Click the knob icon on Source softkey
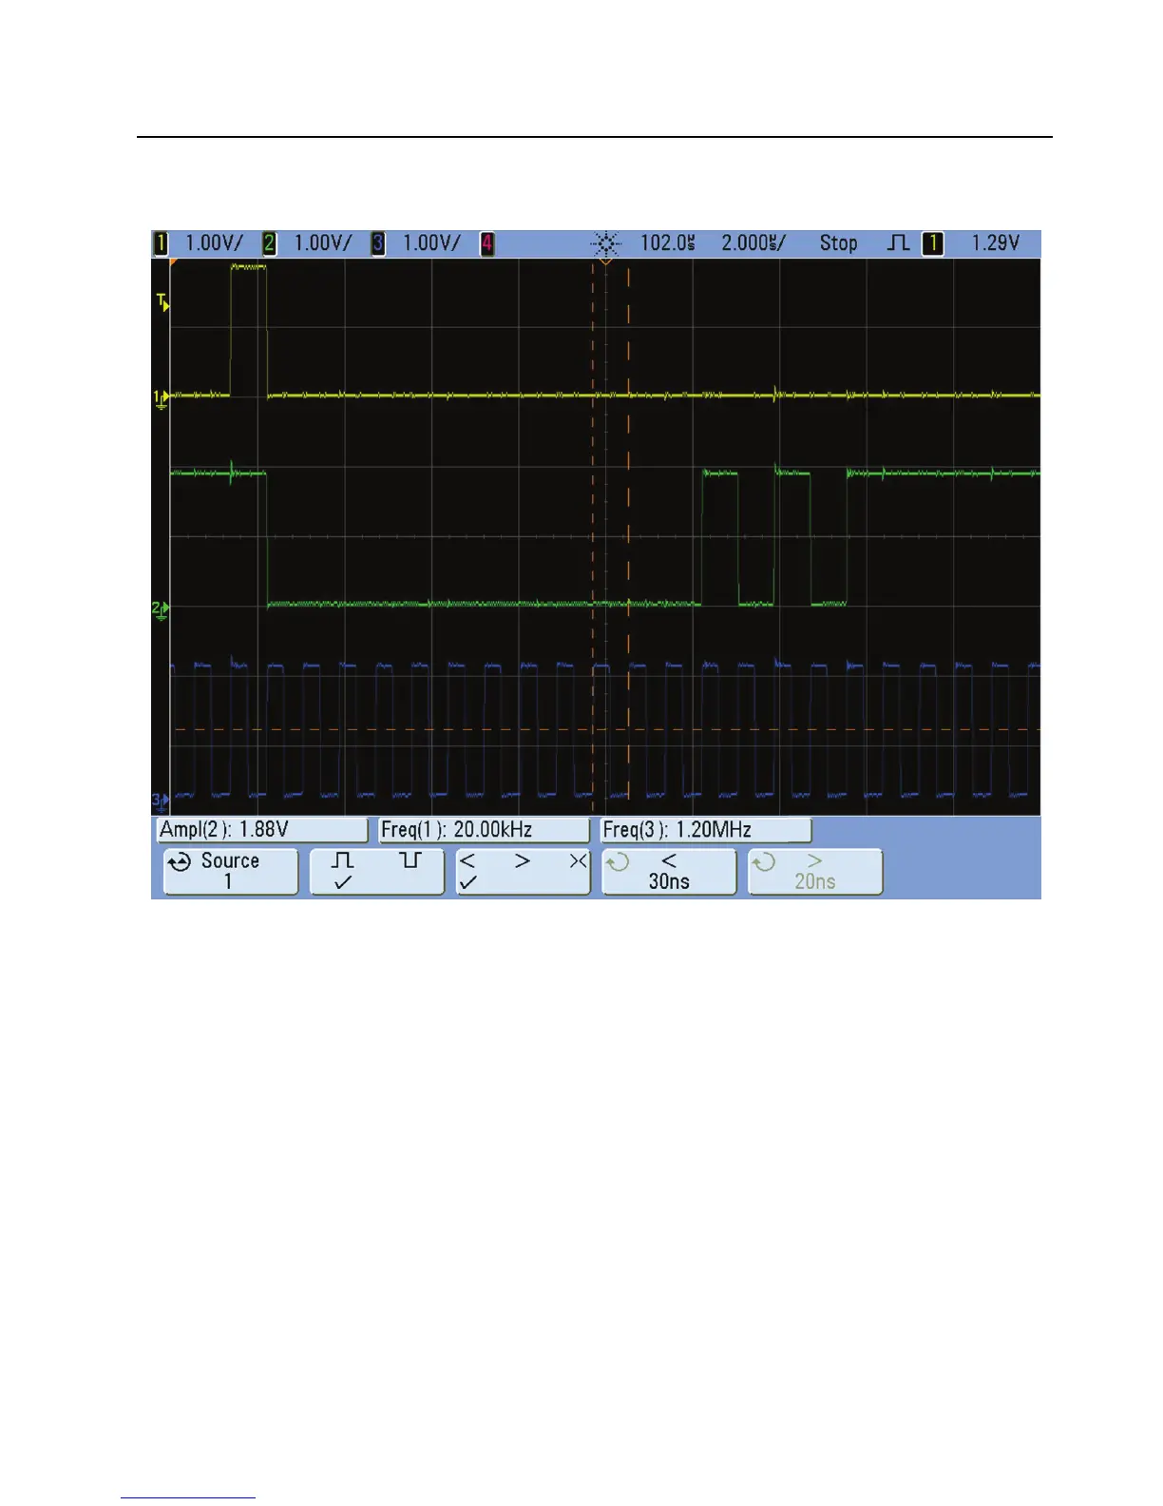Viewport: 1163px width, 1506px height. pyautogui.click(x=180, y=862)
